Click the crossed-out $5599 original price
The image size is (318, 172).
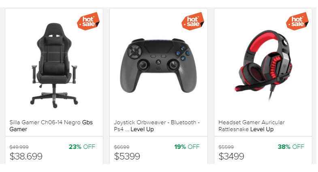226,147
